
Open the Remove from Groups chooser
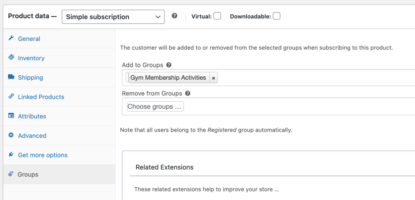(x=155, y=107)
